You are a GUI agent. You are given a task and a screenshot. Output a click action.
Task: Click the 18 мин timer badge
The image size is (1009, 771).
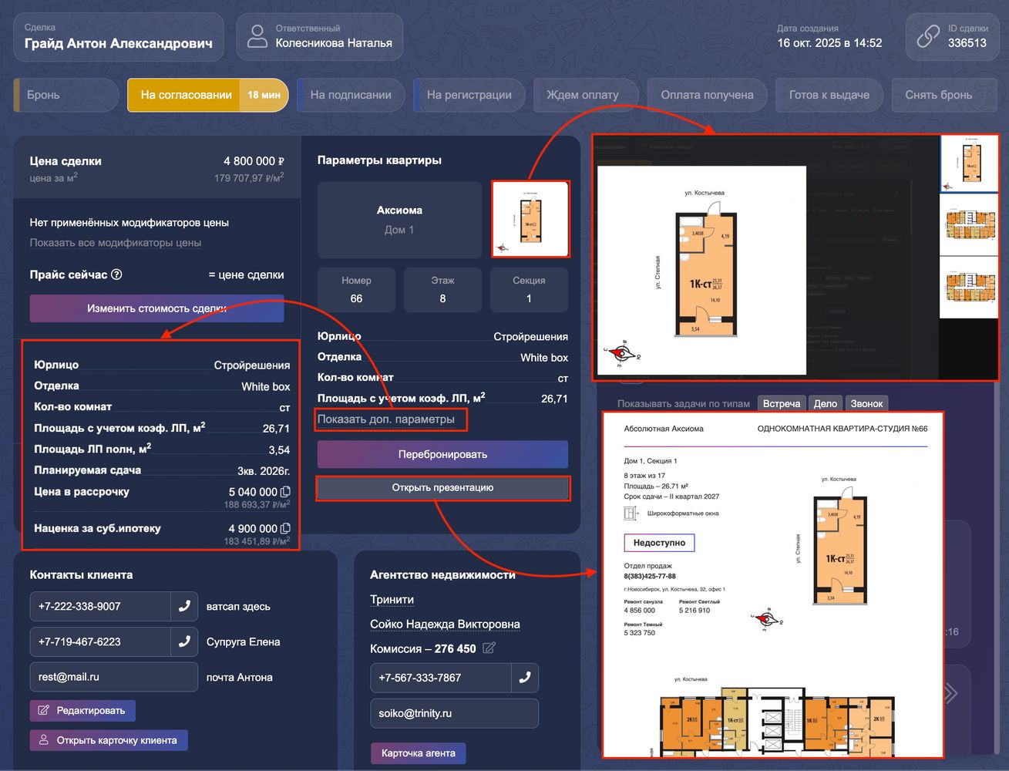[264, 95]
